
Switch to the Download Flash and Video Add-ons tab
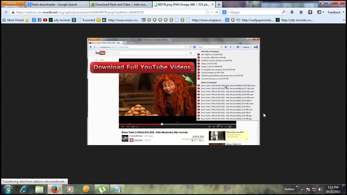click(x=120, y=5)
